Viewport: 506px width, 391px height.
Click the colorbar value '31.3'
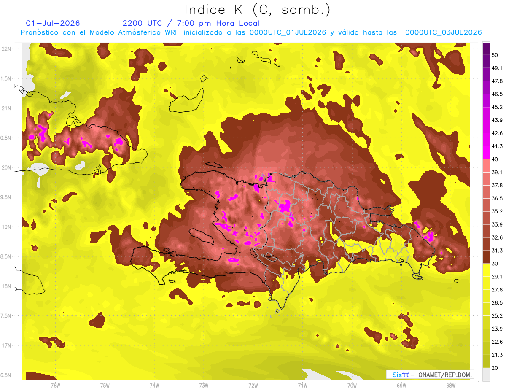pyautogui.click(x=497, y=251)
